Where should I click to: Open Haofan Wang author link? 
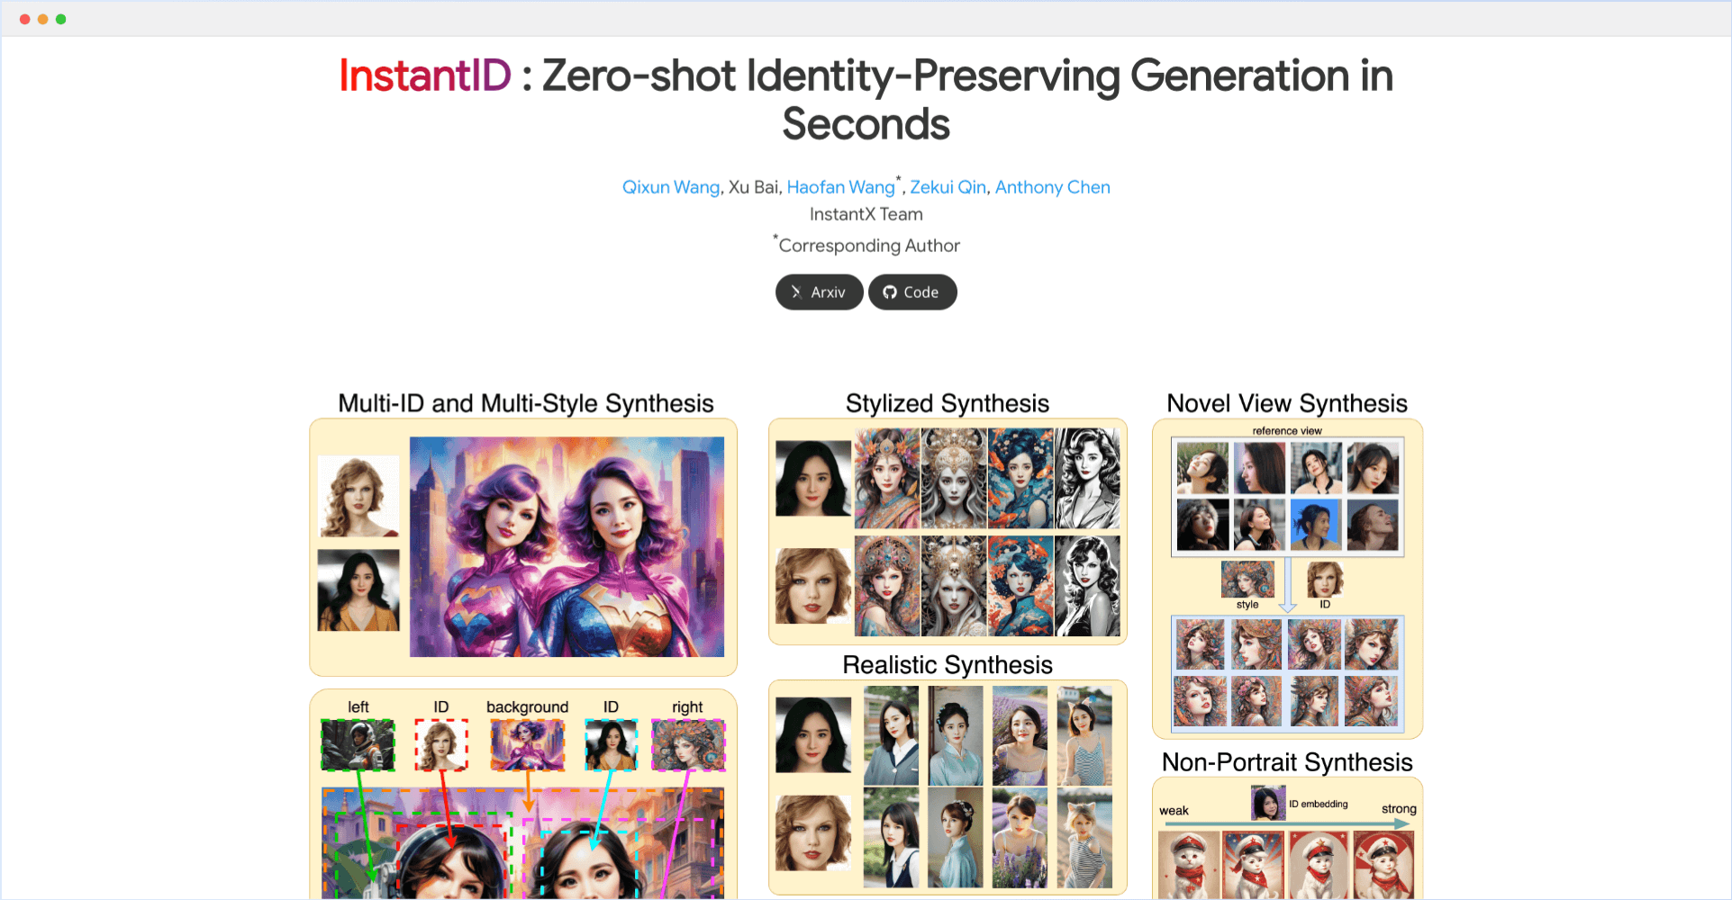[x=840, y=187]
